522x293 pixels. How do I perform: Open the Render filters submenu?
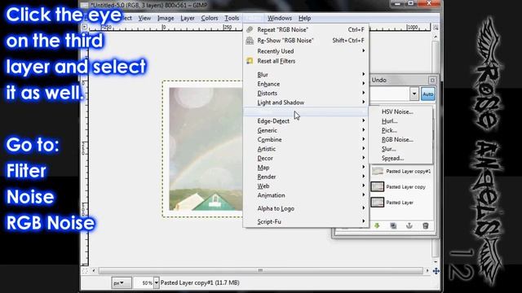click(307, 177)
